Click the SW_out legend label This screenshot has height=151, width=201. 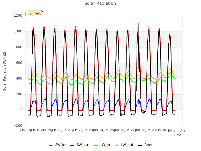click(x=83, y=145)
